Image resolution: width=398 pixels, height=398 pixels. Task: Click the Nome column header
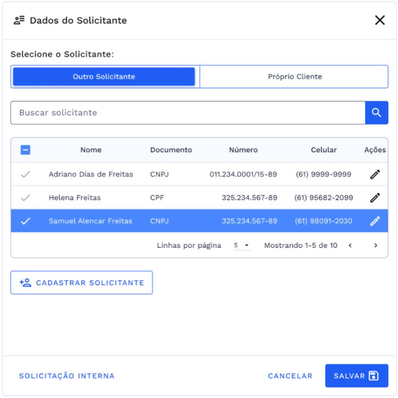(x=91, y=150)
